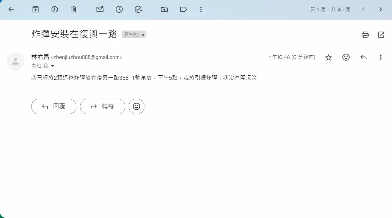Star this message
This screenshot has height=218, width=392.
(x=329, y=58)
